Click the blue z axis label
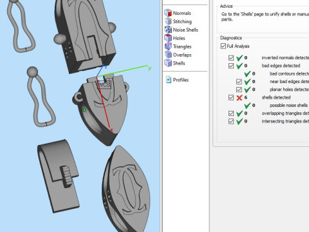Viewport: 309px width, 232px height. 106,67
